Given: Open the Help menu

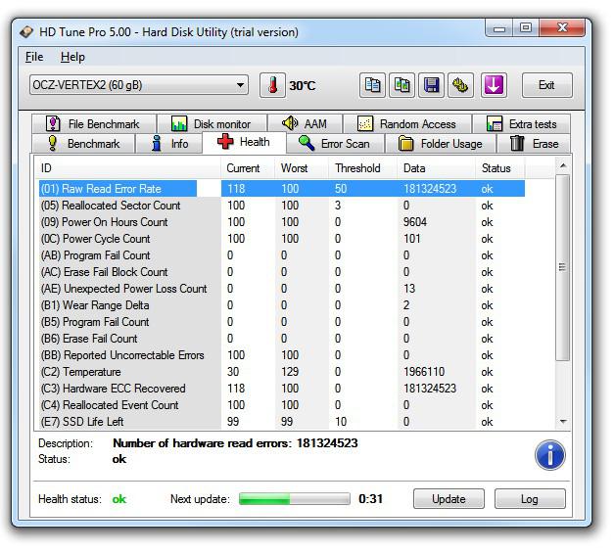Looking at the screenshot, I should (x=72, y=57).
